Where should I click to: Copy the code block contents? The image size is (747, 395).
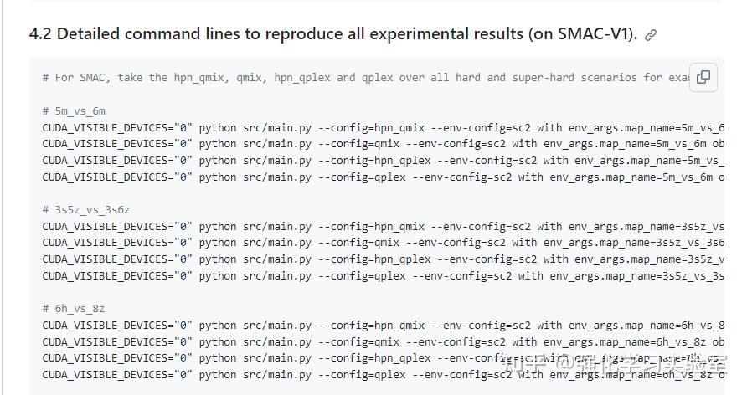coord(703,77)
